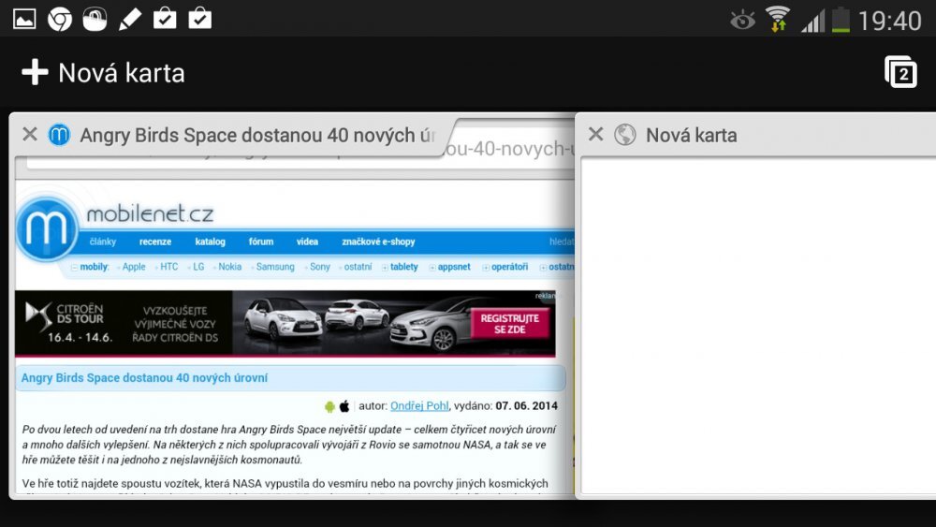Expand the tablety category
The height and width of the screenshot is (527, 936).
(x=403, y=267)
